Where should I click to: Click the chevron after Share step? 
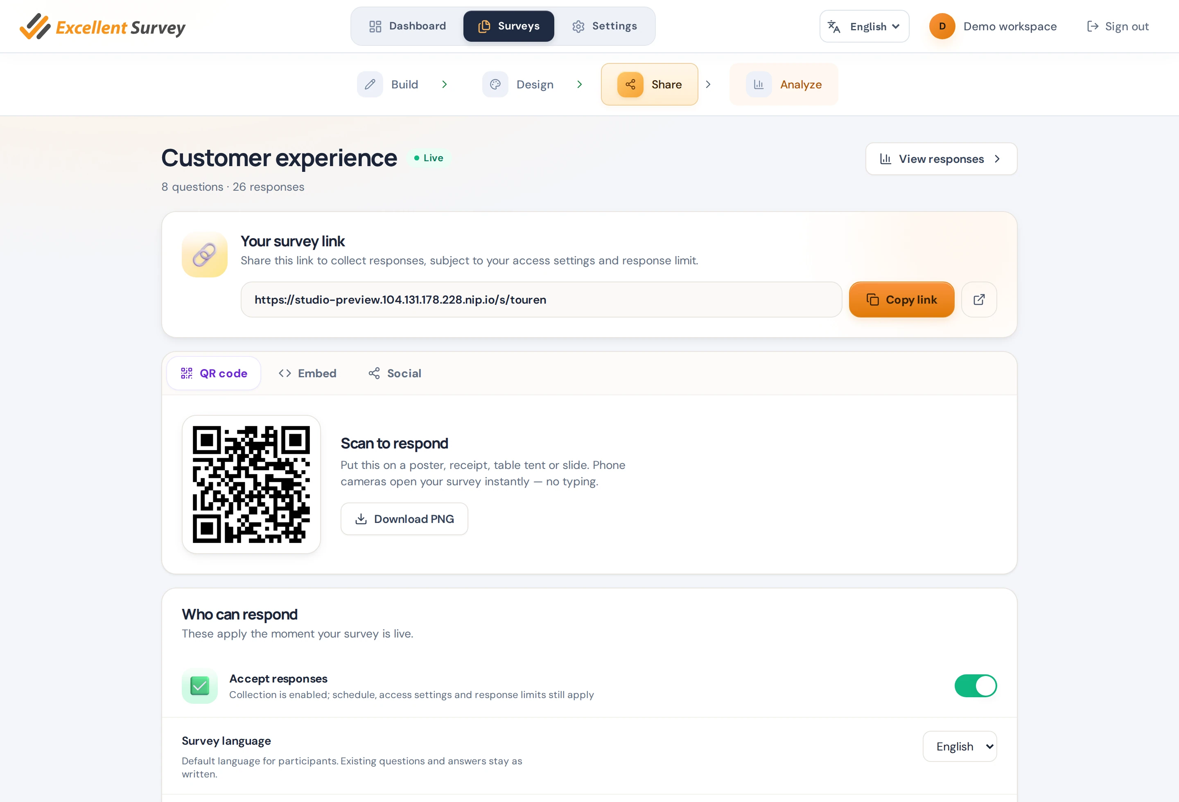(x=708, y=84)
